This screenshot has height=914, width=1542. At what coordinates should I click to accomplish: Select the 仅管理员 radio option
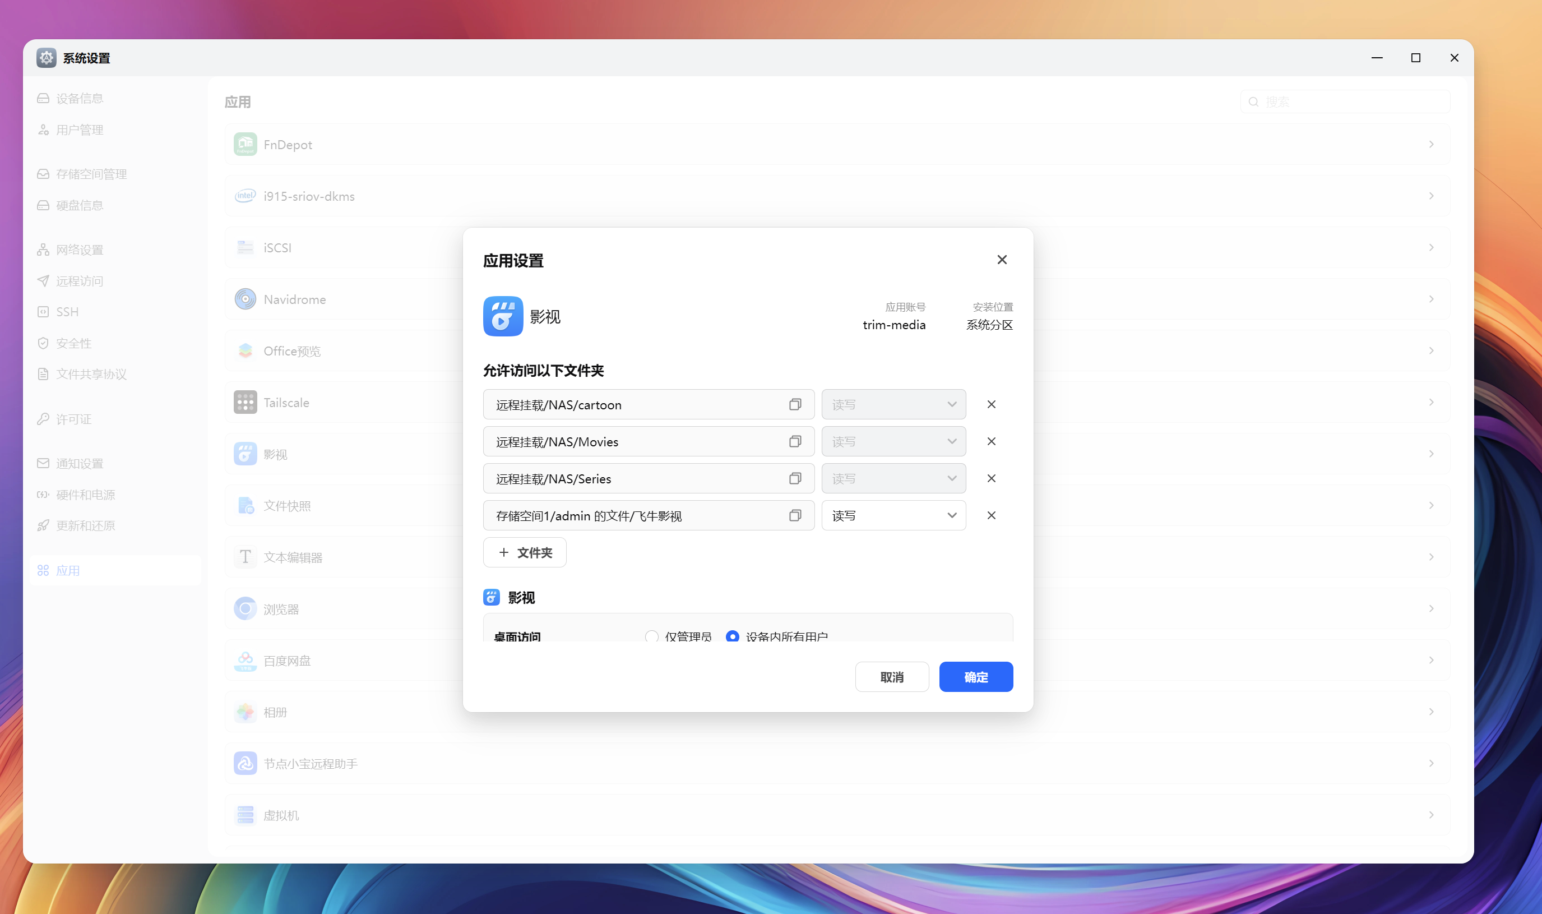point(652,636)
